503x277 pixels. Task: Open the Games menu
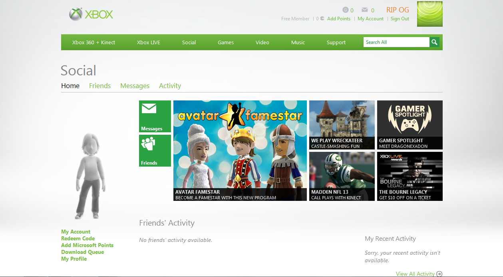226,42
